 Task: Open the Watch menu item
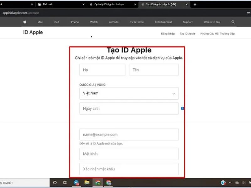point(94,22)
